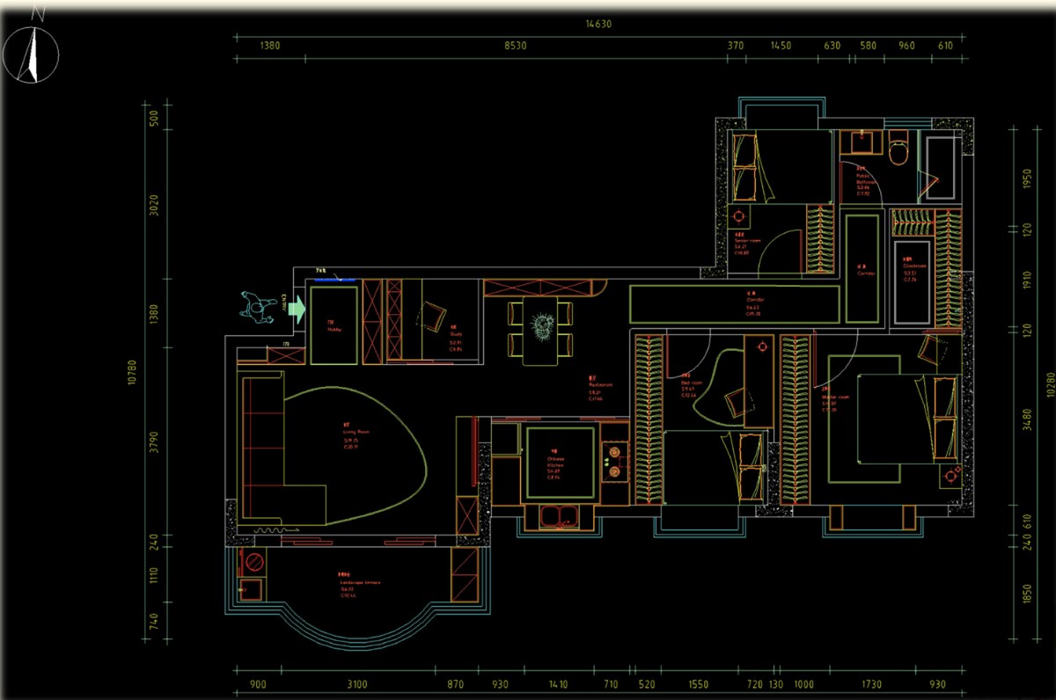Select the 14630 overall width dimension
Image resolution: width=1056 pixels, height=700 pixels.
click(x=598, y=25)
